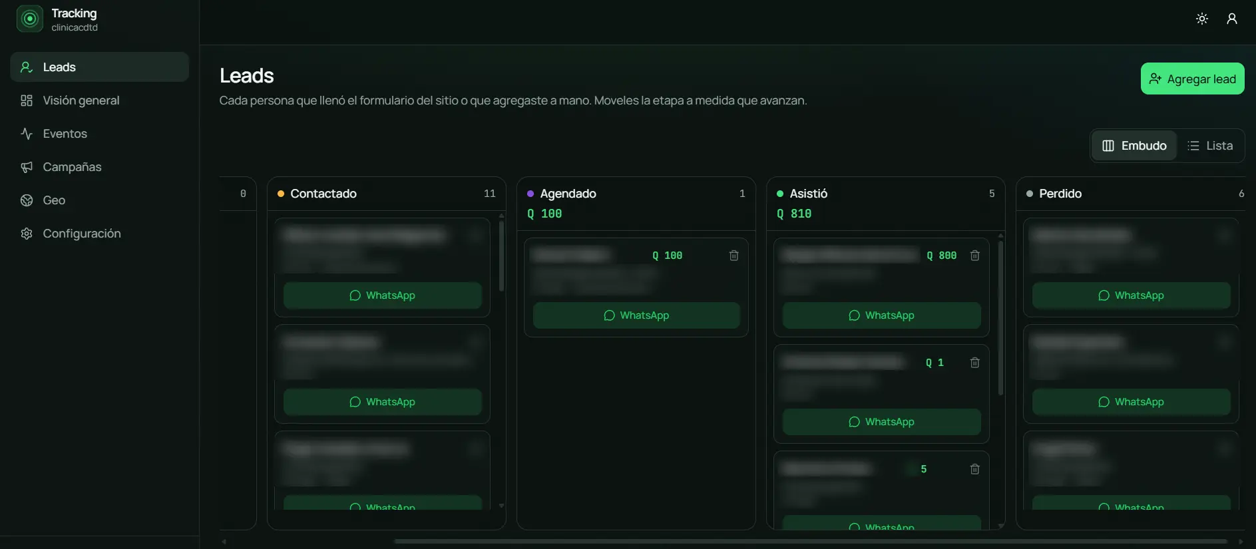Click the horizontal scrollbar right arrow
This screenshot has height=549, width=1256.
point(1241,541)
